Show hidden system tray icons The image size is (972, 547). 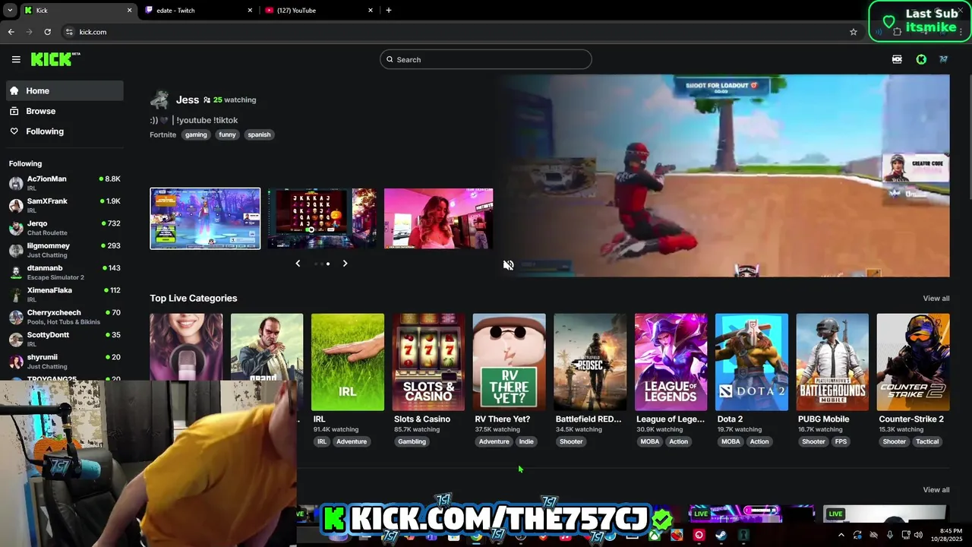[841, 536]
